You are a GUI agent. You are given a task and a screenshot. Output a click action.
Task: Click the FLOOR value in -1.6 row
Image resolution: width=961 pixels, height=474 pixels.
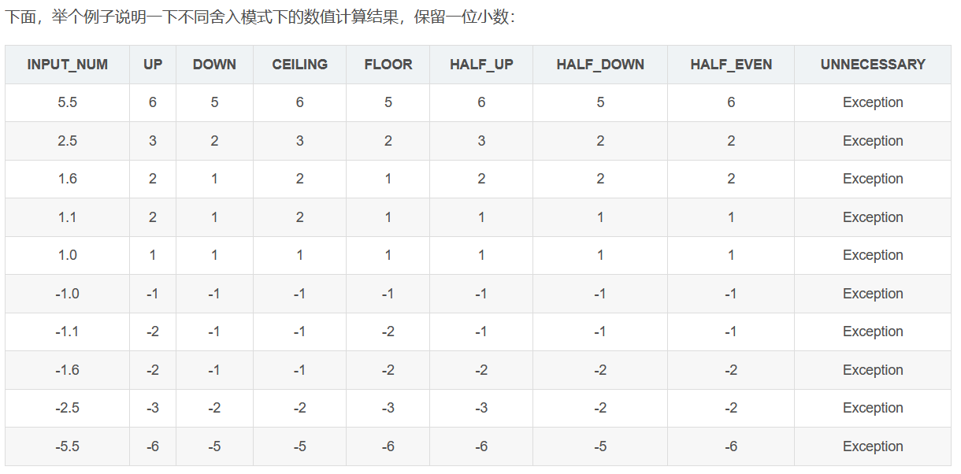coord(388,370)
